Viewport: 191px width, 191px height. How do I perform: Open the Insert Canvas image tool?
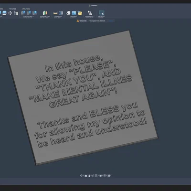tap(74, 13)
